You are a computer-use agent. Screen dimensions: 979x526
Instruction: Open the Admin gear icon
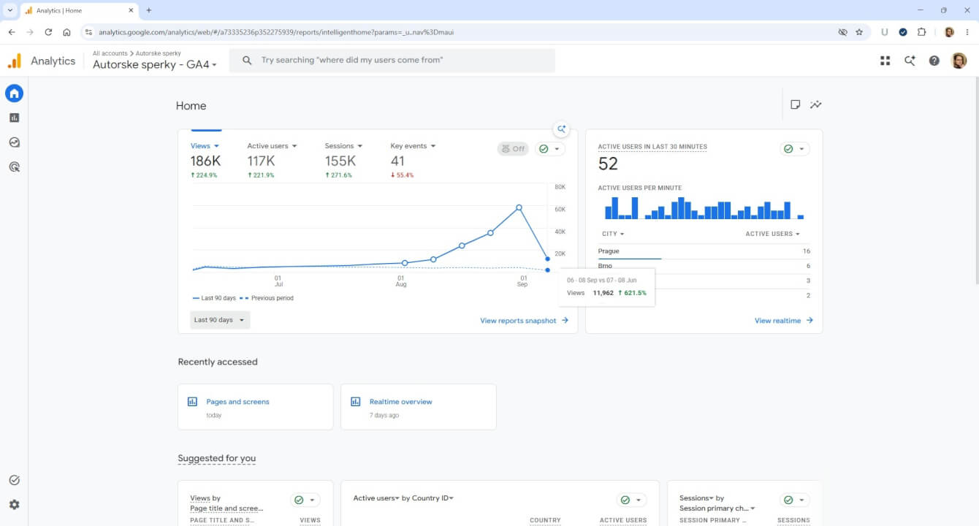coord(14,505)
